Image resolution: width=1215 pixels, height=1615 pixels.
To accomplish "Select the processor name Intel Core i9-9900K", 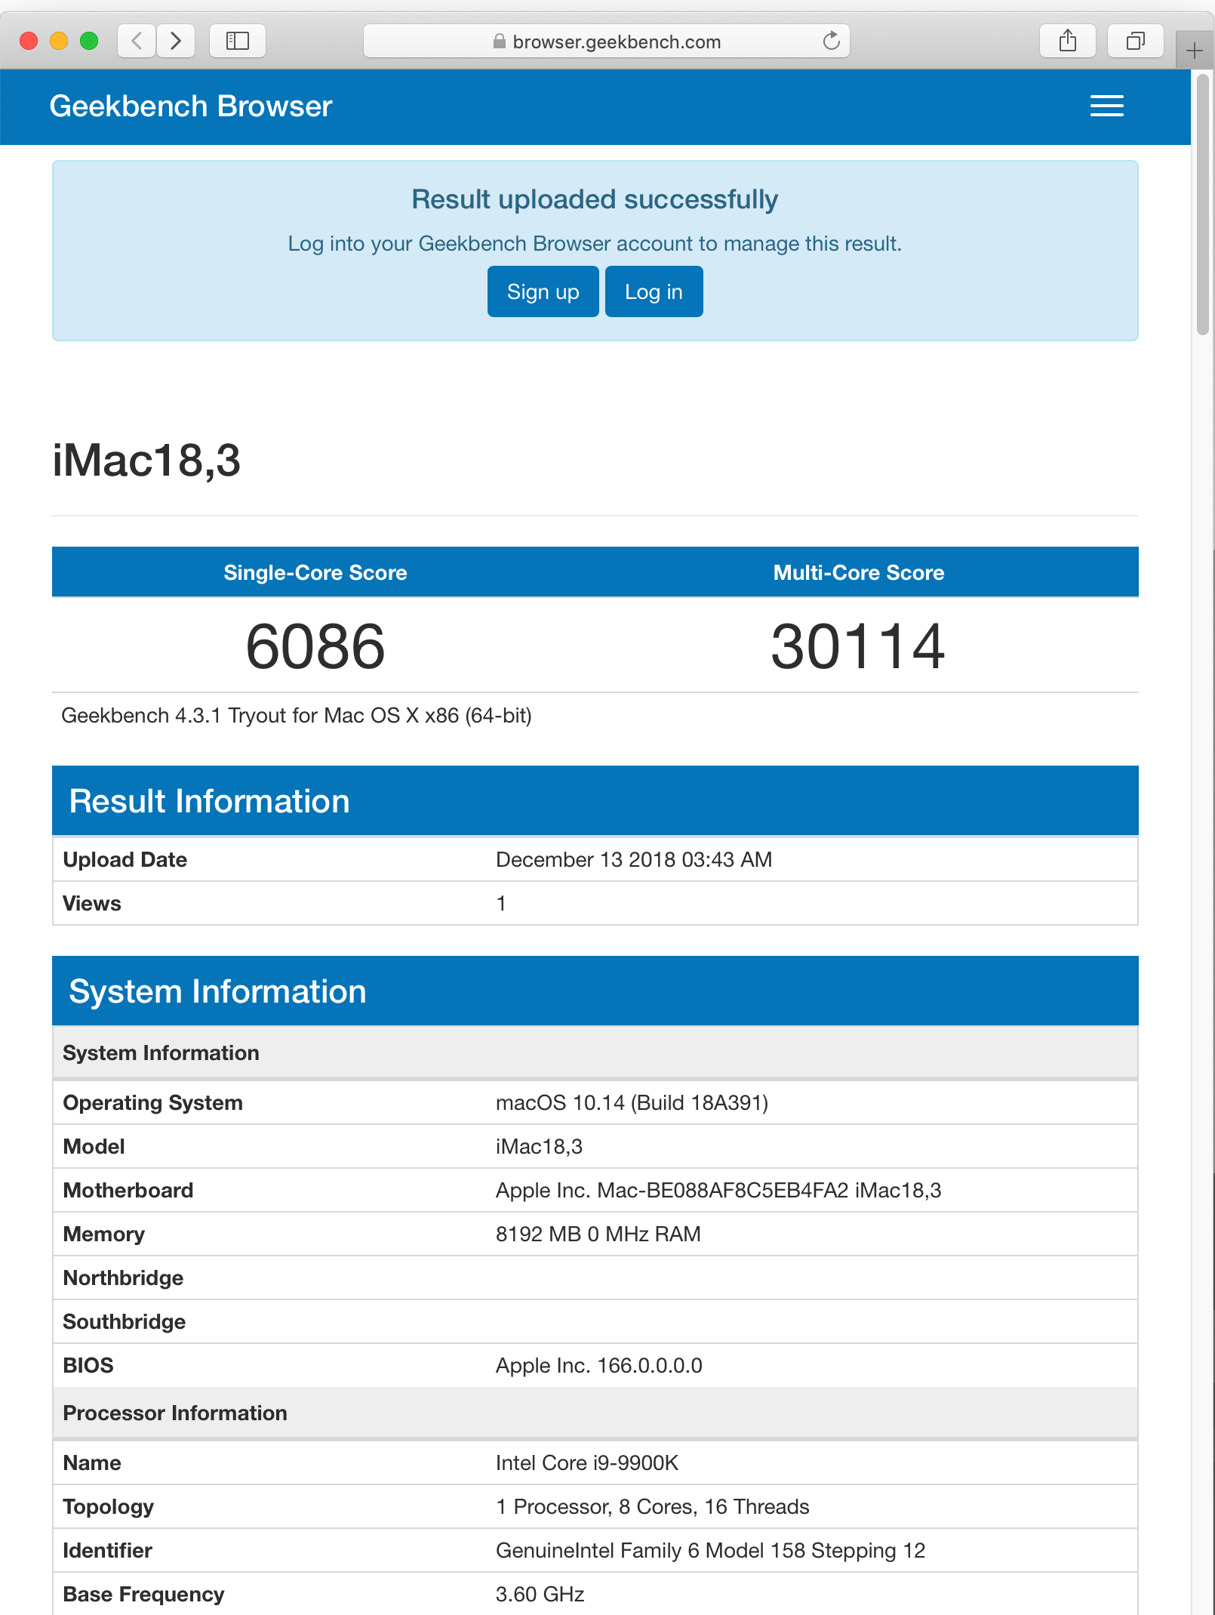I will pyautogui.click(x=587, y=1462).
